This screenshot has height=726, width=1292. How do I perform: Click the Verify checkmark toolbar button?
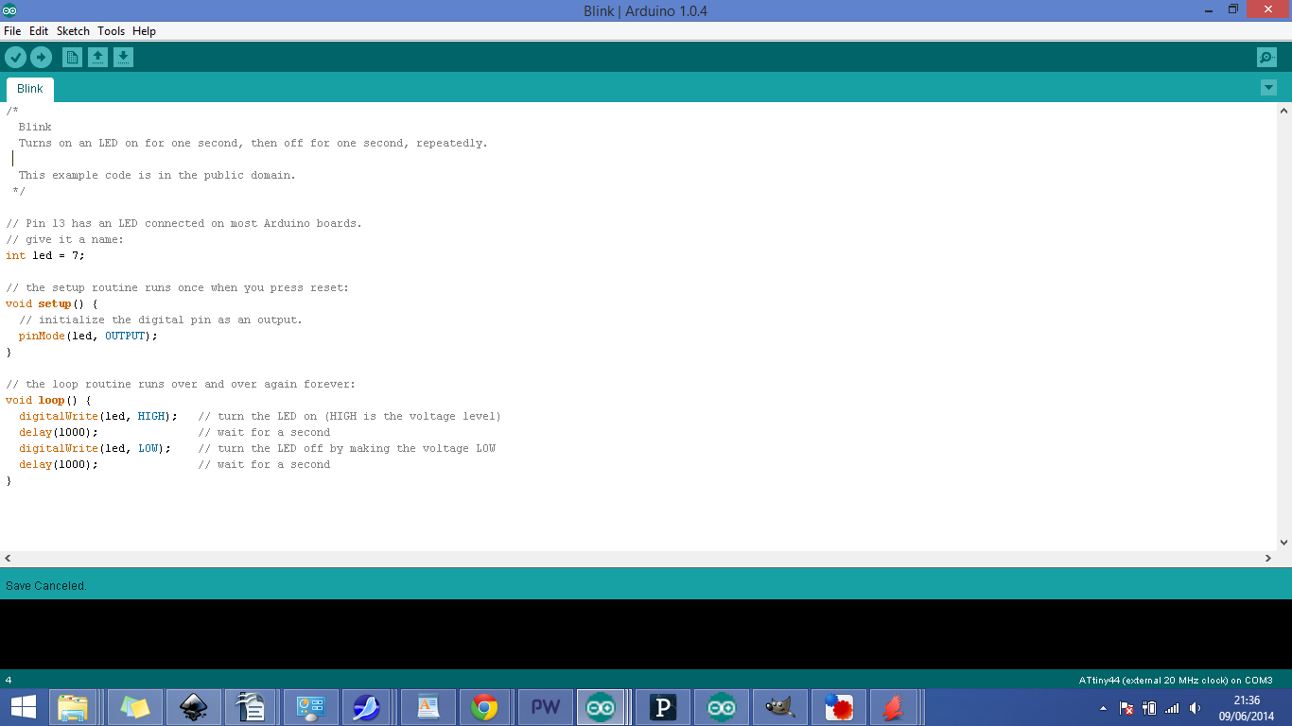pyautogui.click(x=15, y=58)
